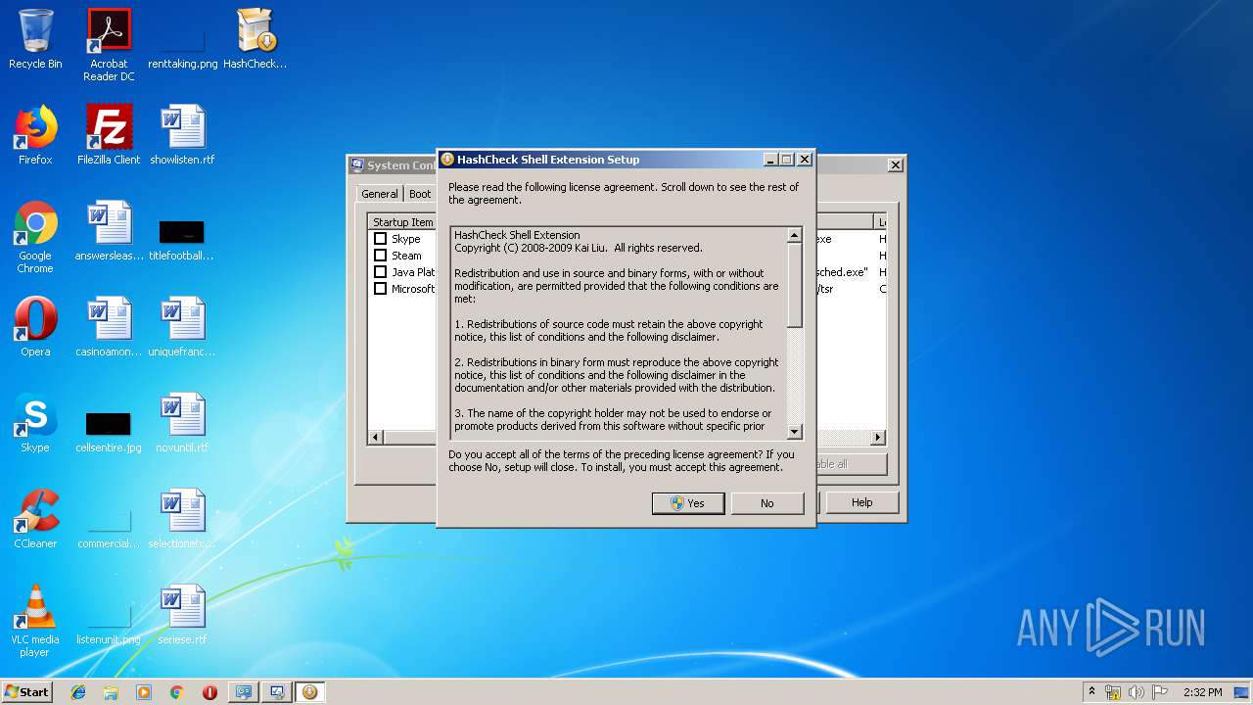
Task: Click the license text scroll down arrow
Action: 794,432
